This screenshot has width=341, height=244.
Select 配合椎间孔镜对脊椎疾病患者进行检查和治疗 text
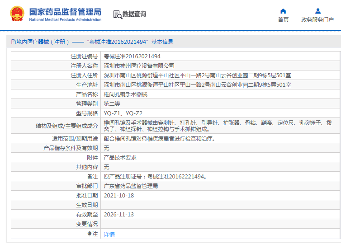tap(159, 139)
